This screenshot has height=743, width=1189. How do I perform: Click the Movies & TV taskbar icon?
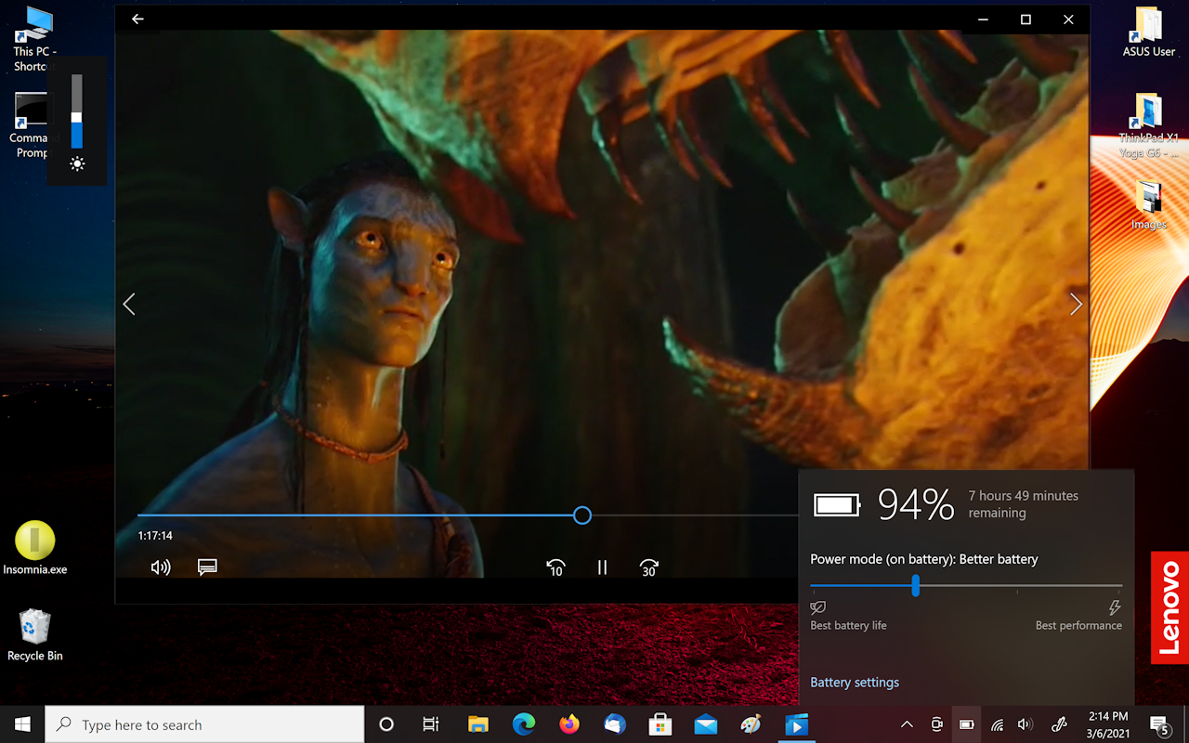(796, 724)
